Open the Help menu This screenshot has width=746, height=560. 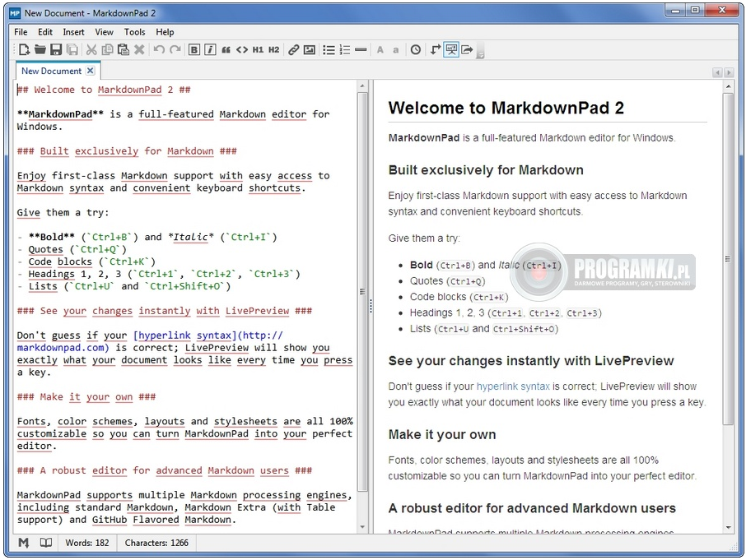[165, 32]
